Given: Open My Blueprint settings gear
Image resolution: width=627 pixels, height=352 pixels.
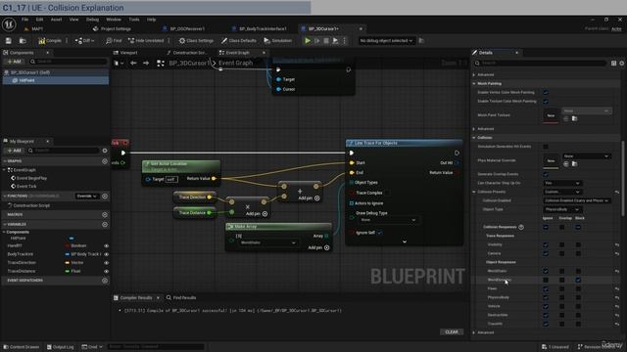Looking at the screenshot, I should coord(105,151).
